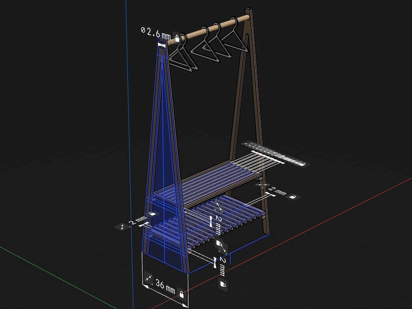Click the horizontal arrows icon above right 2 mm

click(x=262, y=185)
